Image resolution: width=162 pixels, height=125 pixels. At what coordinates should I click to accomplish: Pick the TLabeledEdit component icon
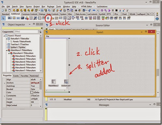(x=43, y=18)
